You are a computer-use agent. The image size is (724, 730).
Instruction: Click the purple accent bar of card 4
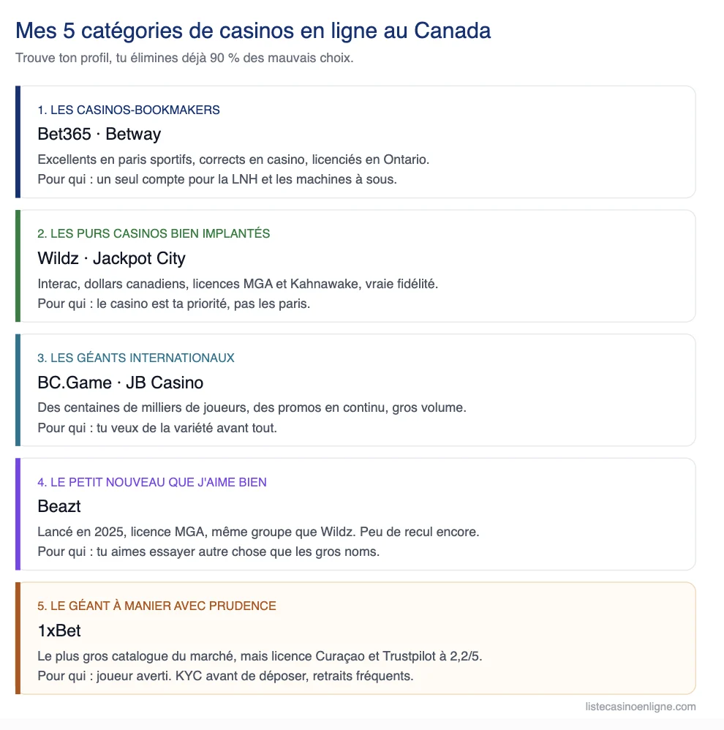tap(18, 514)
